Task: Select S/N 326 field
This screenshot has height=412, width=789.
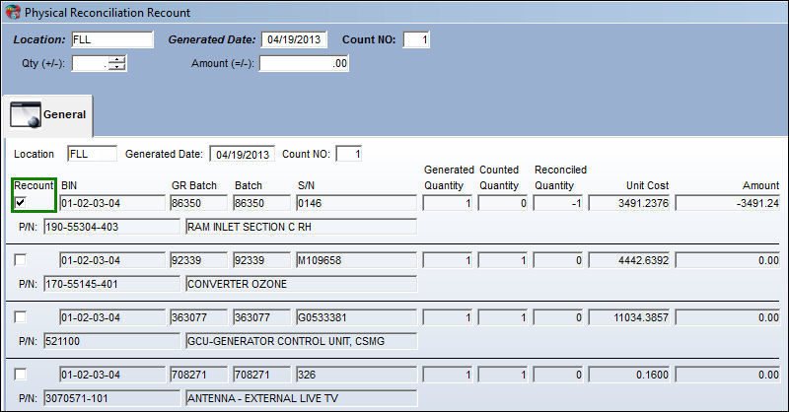Action: 356,376
